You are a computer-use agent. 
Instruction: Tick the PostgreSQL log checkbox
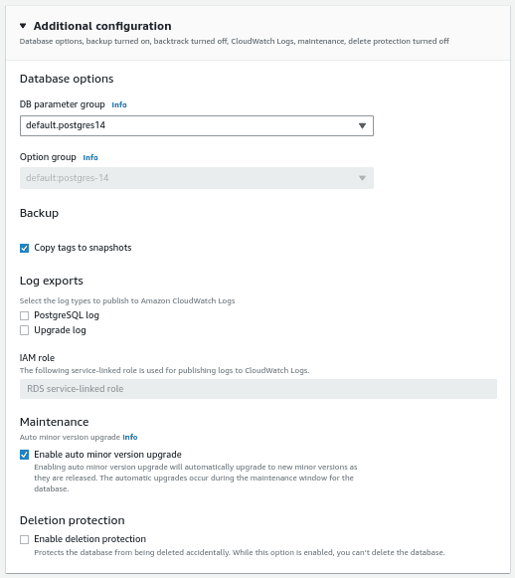[24, 315]
